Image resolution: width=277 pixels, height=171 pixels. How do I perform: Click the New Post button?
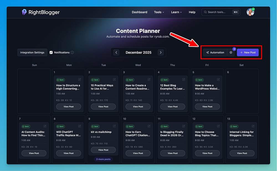point(248,52)
